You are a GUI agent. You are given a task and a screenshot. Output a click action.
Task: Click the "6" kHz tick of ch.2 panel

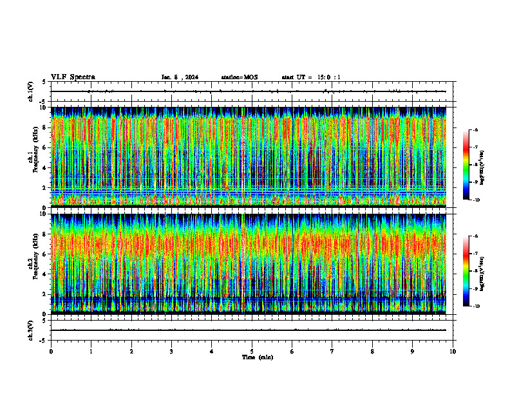(44, 254)
